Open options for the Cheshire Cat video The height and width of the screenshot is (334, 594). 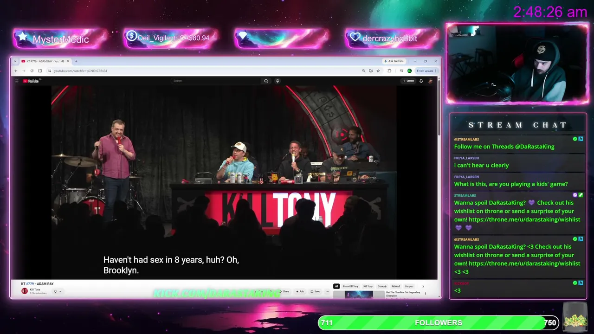pyautogui.click(x=426, y=293)
